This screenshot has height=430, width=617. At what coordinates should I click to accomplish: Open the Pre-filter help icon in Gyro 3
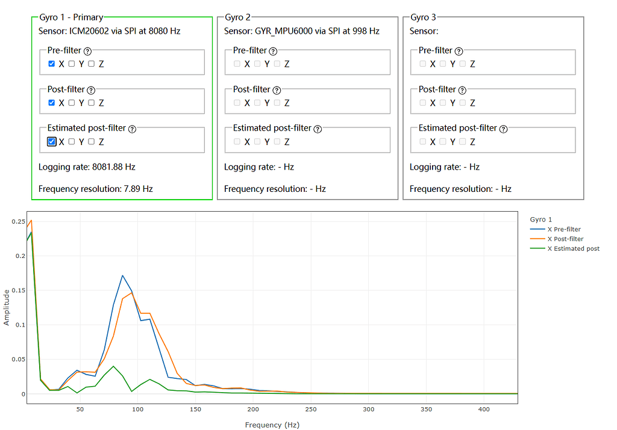tap(459, 51)
